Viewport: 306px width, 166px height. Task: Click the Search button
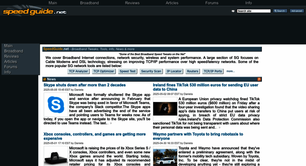pyautogui.click(x=280, y=11)
